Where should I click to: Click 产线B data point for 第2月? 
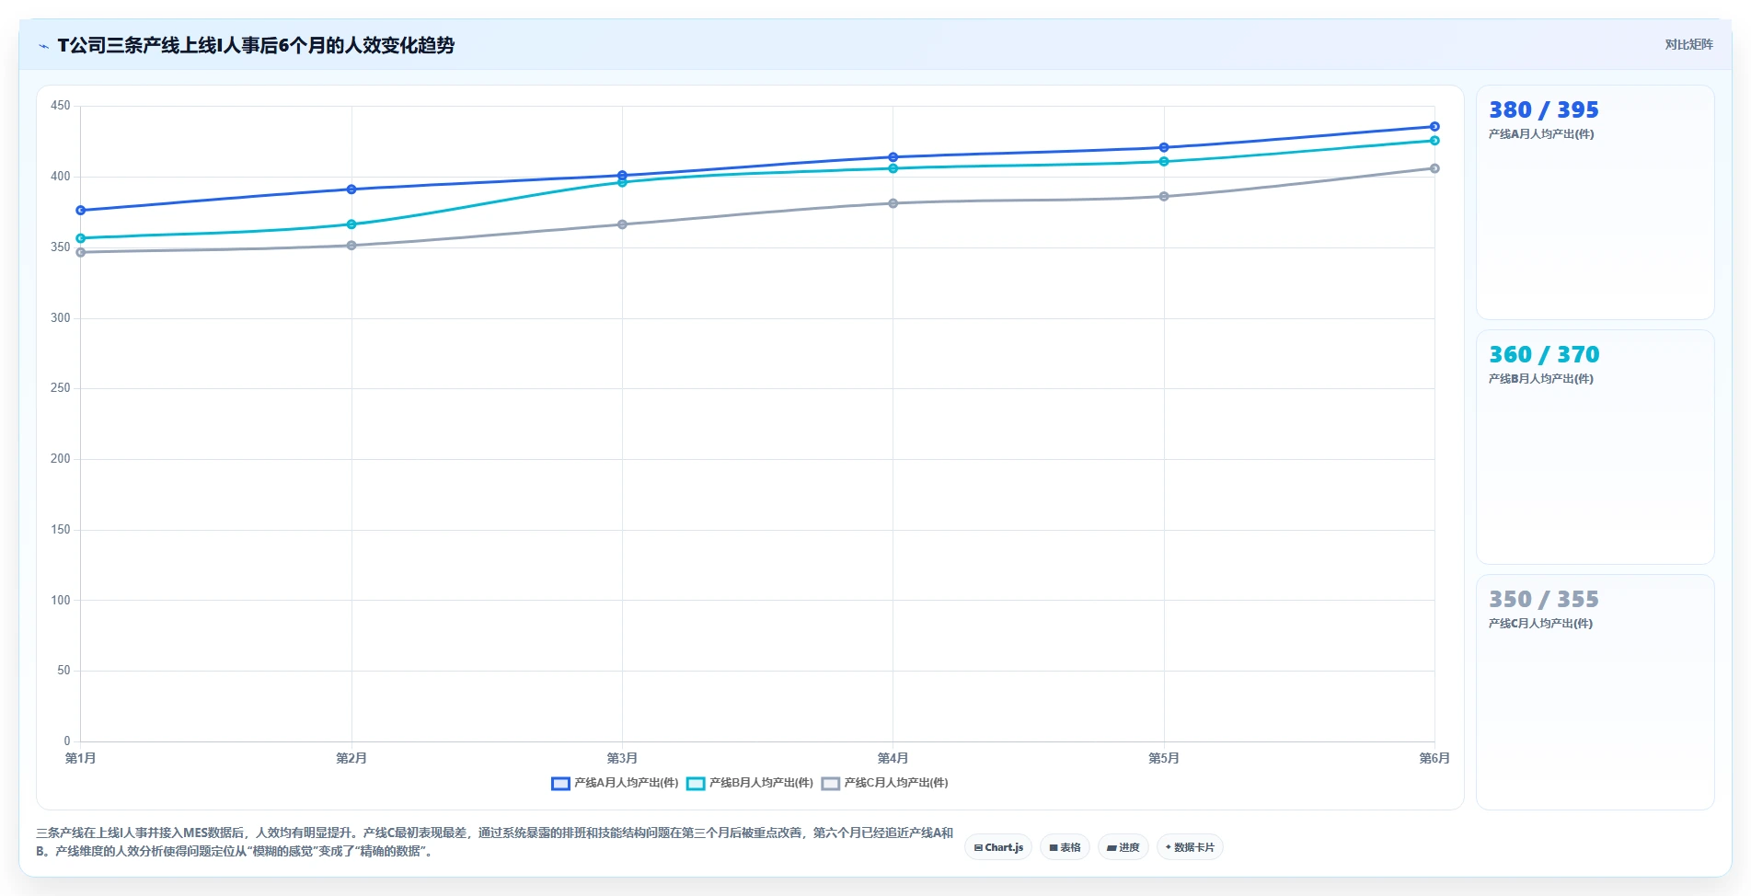[x=351, y=224]
